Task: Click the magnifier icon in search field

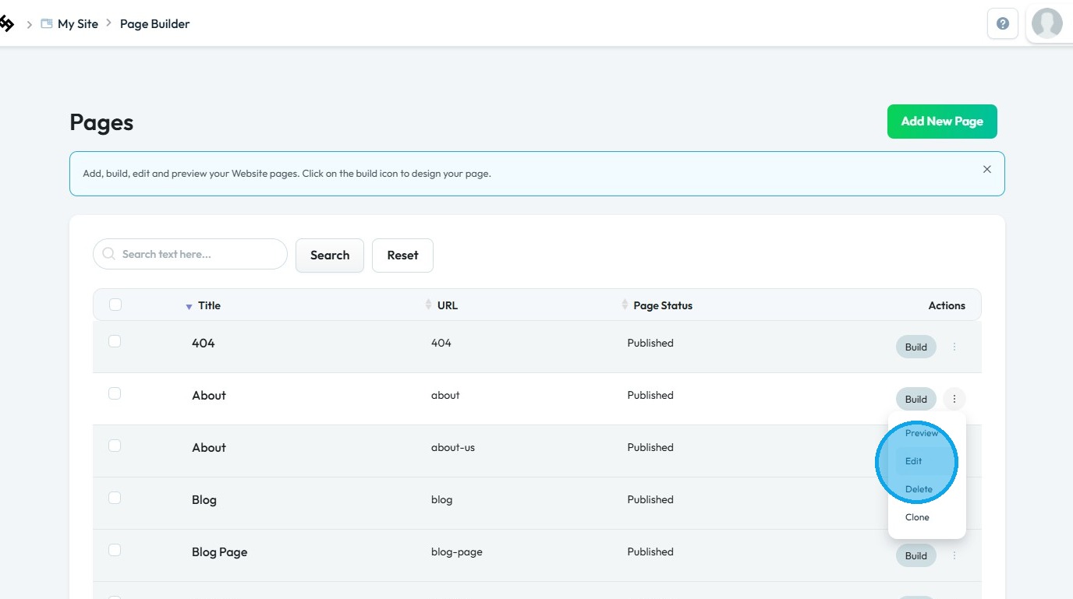Action: (x=109, y=254)
